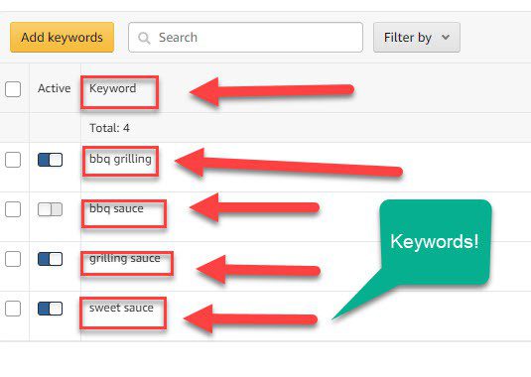This screenshot has width=531, height=377.
Task: Select the bbq sauce row checkbox
Action: pos(13,209)
